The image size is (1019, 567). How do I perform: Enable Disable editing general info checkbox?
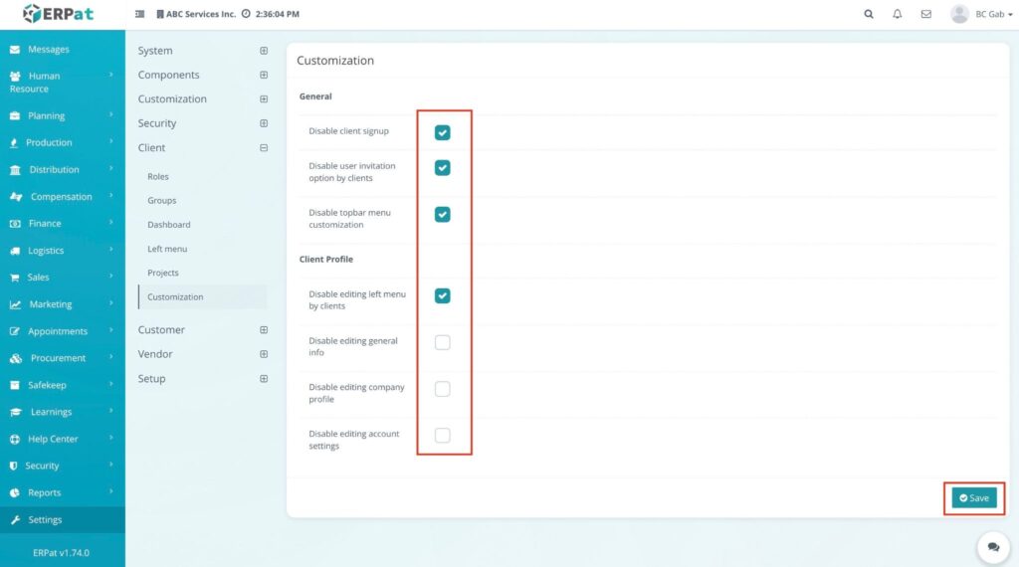click(443, 343)
